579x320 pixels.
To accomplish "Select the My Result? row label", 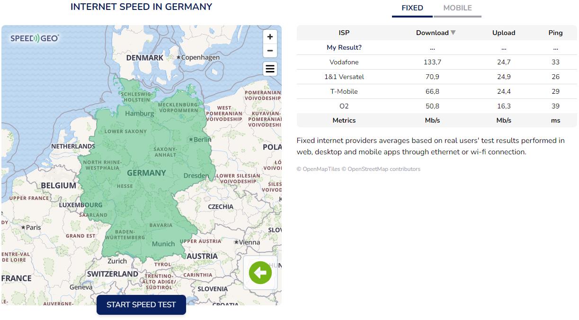I will coord(344,47).
